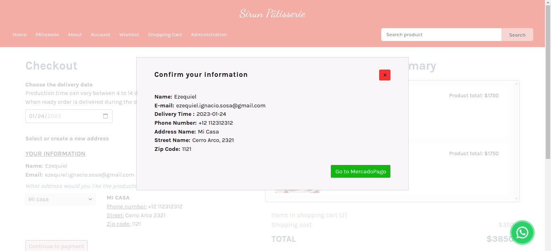Navigate to Pâtisserie page
The height and width of the screenshot is (251, 551).
tap(47, 35)
